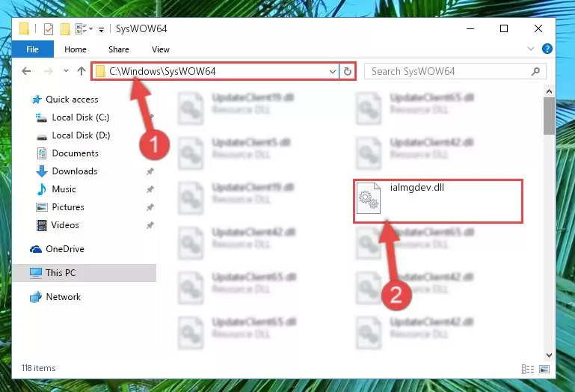Click the pin icon beside Pictures
Screen dimensions: 575x392
click(150, 207)
